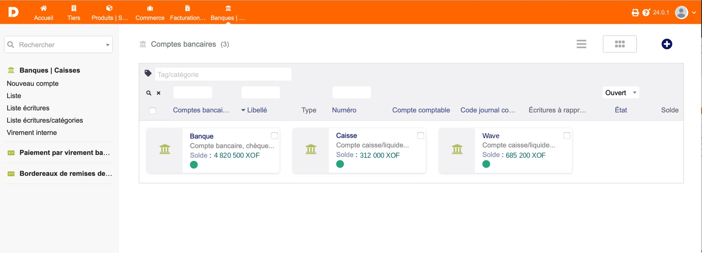Click Banque card green status dot

(x=194, y=164)
